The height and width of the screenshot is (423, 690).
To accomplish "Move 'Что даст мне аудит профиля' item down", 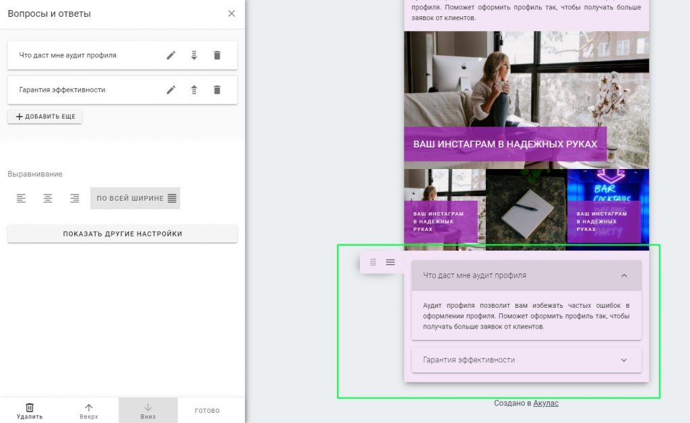I will coord(194,55).
